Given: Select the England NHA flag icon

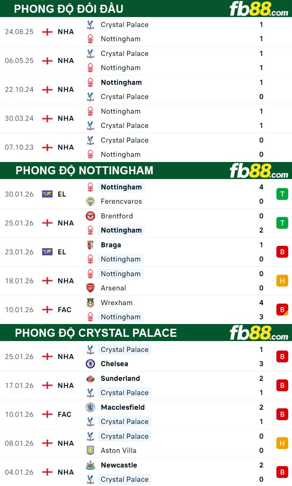Looking at the screenshot, I should [47, 31].
